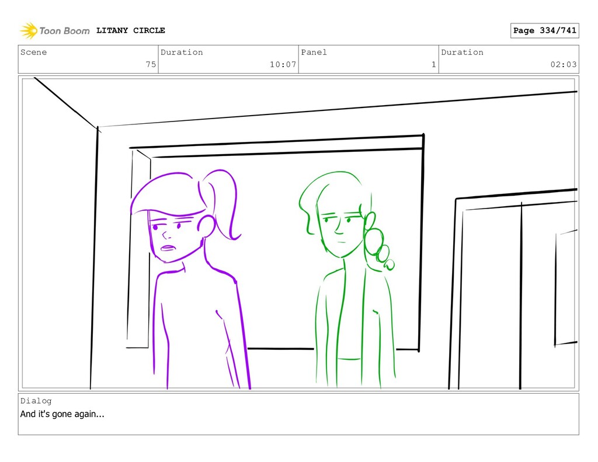
Task: Click the green braided-hair character sketch
Action: pyautogui.click(x=347, y=279)
